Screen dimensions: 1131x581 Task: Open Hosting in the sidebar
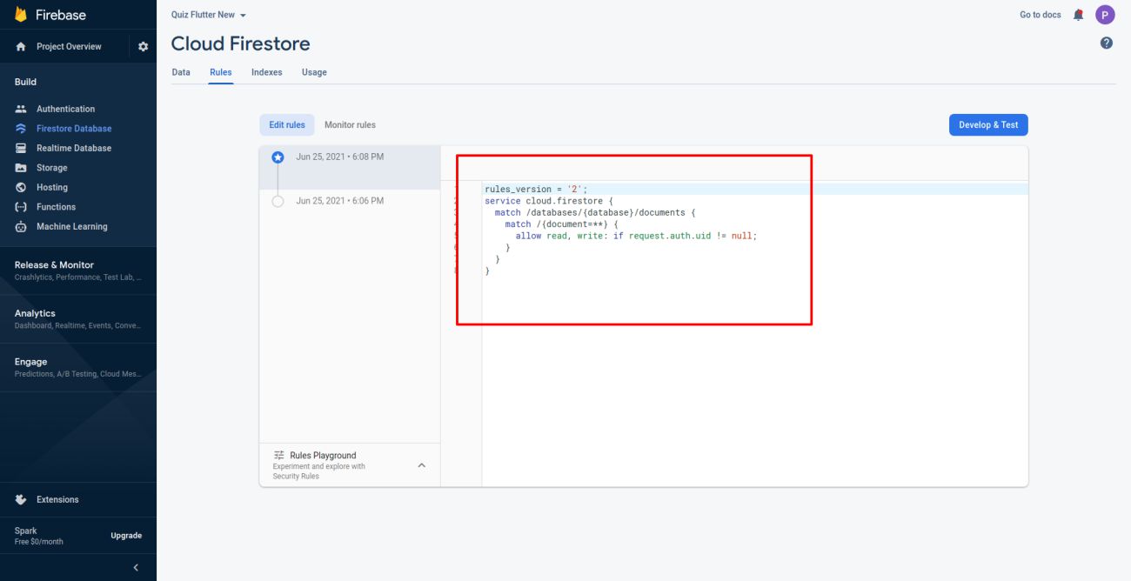pyautogui.click(x=51, y=187)
